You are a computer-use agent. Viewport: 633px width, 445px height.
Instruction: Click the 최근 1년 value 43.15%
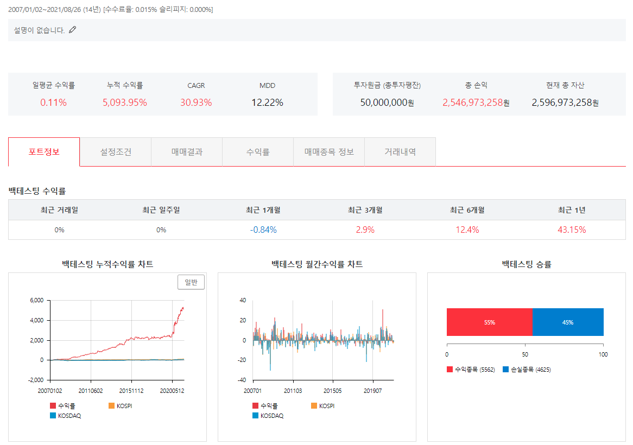point(572,230)
